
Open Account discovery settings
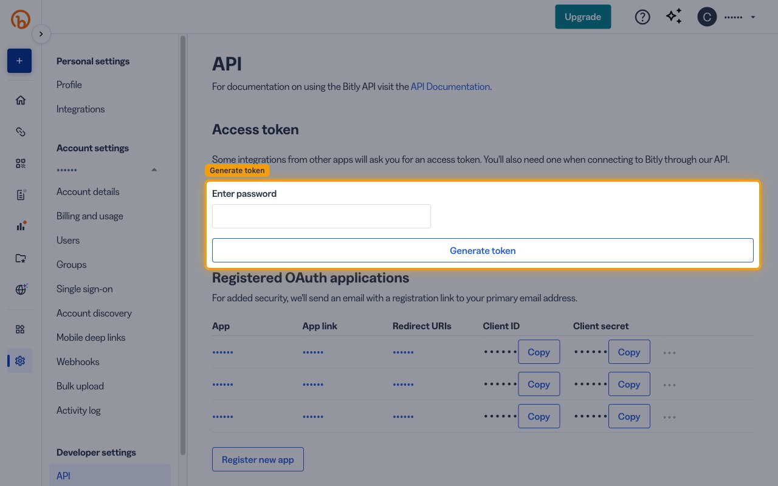[x=94, y=313]
